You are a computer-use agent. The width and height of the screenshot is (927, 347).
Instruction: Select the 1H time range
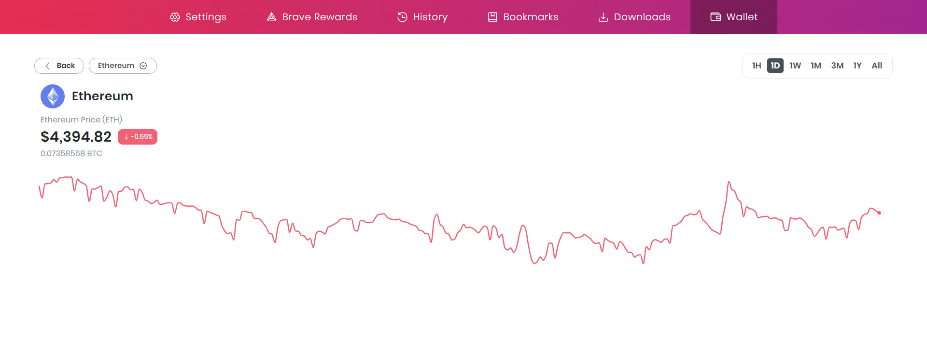tap(756, 66)
